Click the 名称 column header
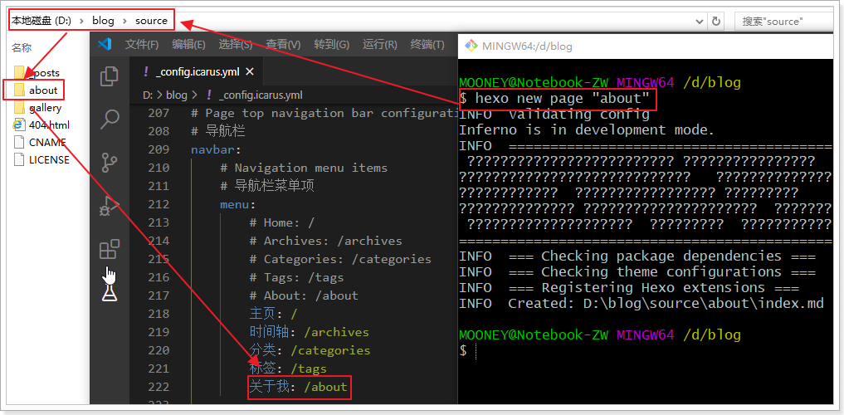Viewport: 844px width, 415px height. (22, 48)
